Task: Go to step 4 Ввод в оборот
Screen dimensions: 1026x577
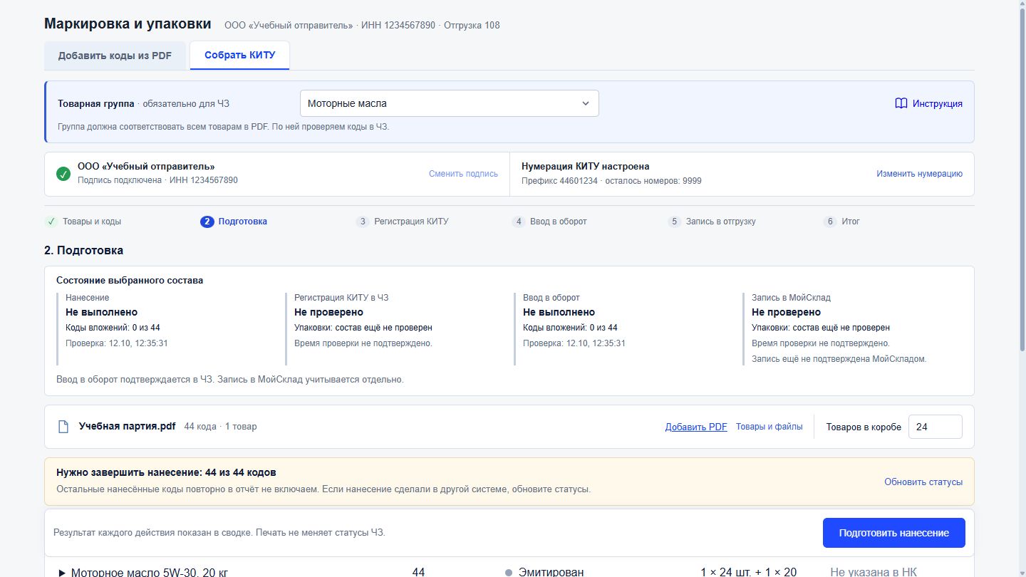Action: pyautogui.click(x=549, y=222)
